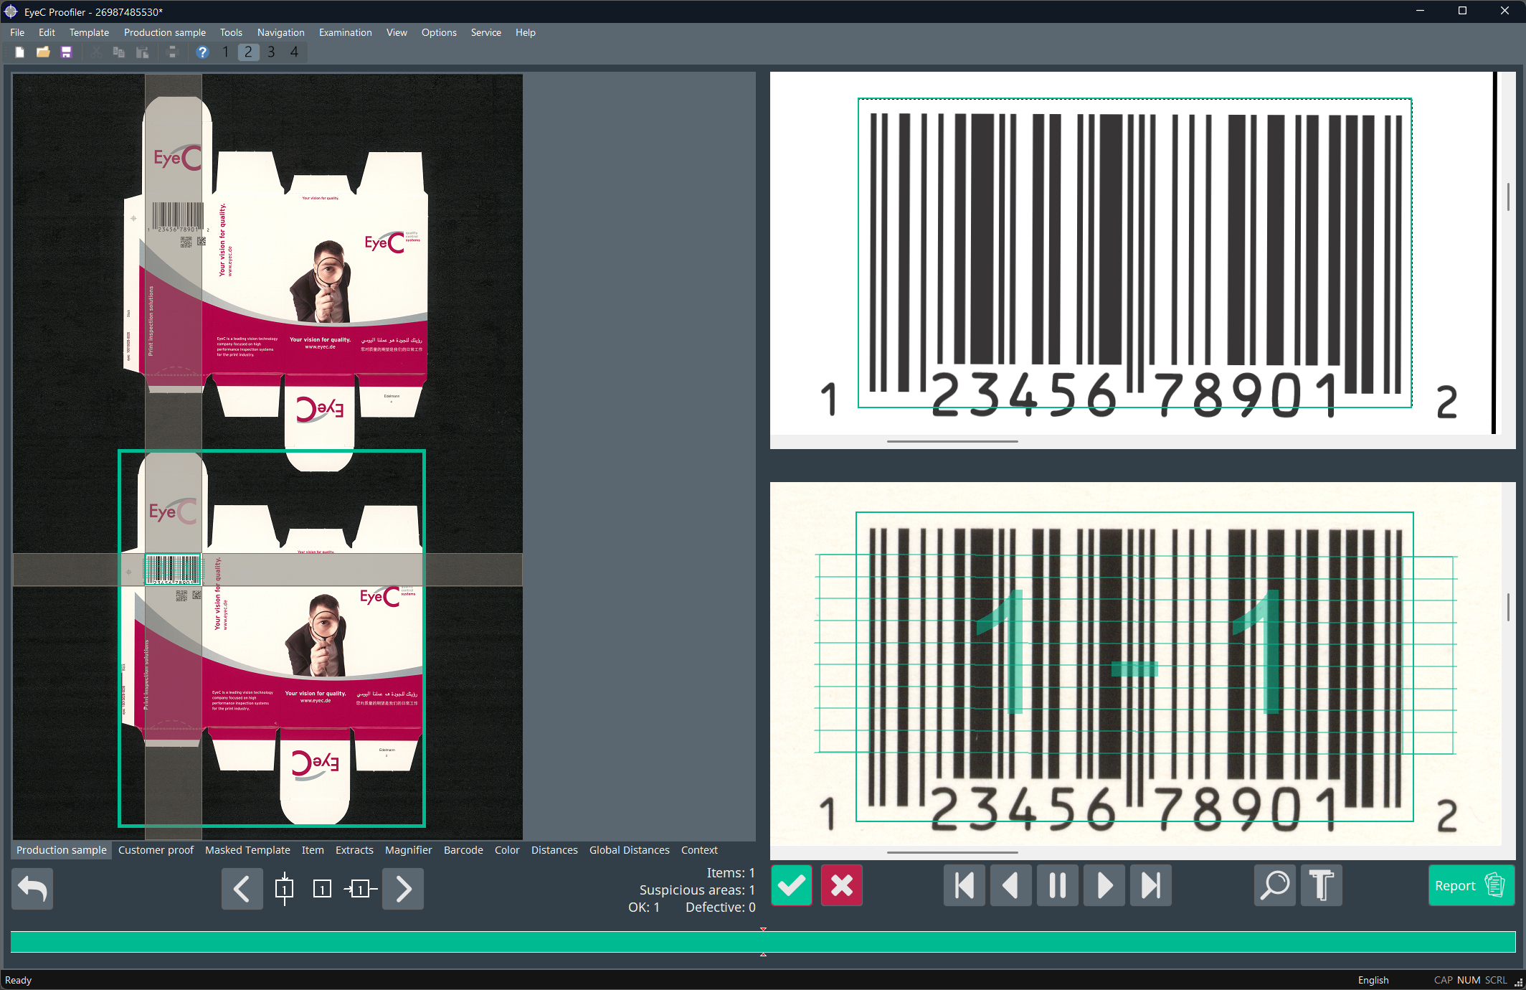Go to next item with right chevron
The width and height of the screenshot is (1526, 990).
click(403, 889)
